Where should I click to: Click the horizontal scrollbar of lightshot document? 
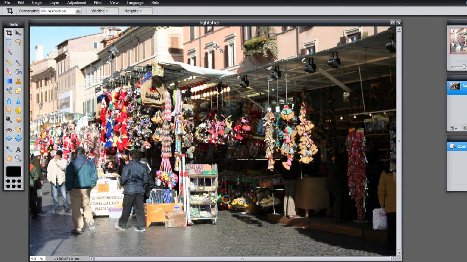point(242,259)
